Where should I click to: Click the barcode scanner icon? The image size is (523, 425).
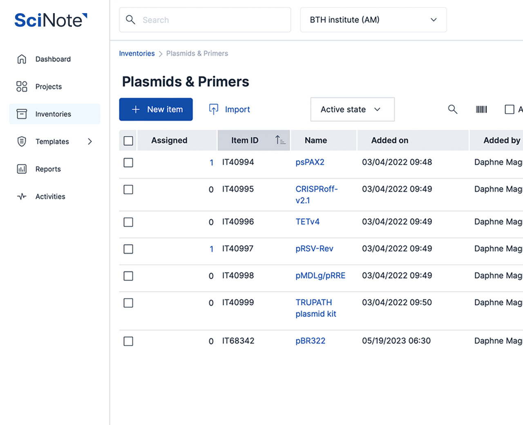click(481, 109)
